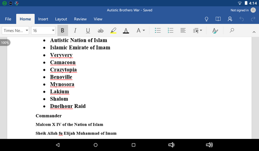Open the font name dropdown

pos(15,30)
